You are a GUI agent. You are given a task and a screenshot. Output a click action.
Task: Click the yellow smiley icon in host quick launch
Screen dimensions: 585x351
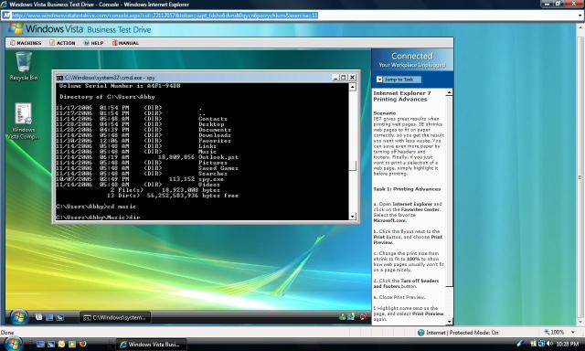pyautogui.click(x=61, y=344)
